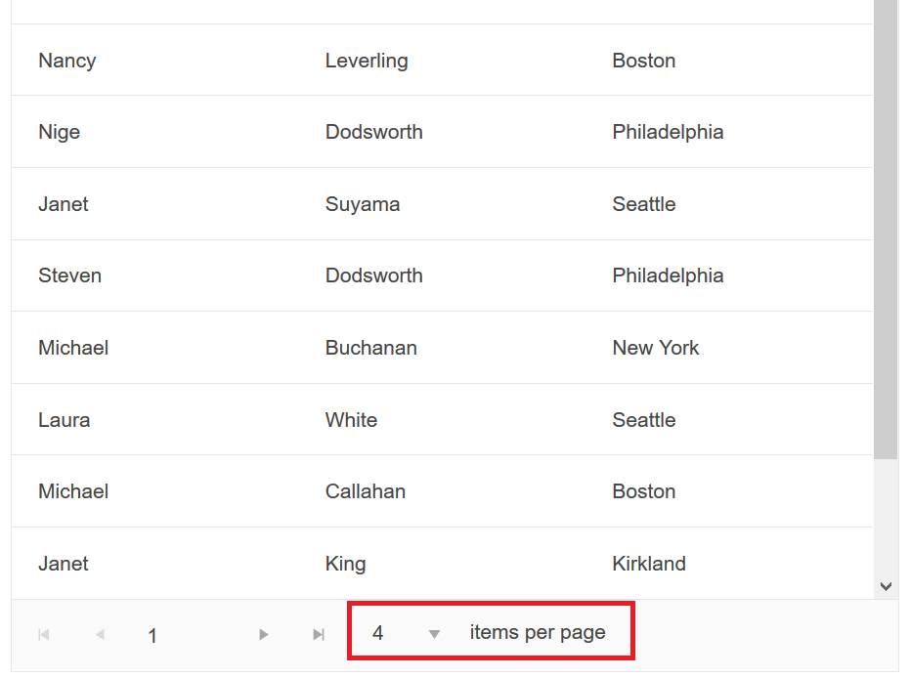Go to the next page arrow

[264, 635]
